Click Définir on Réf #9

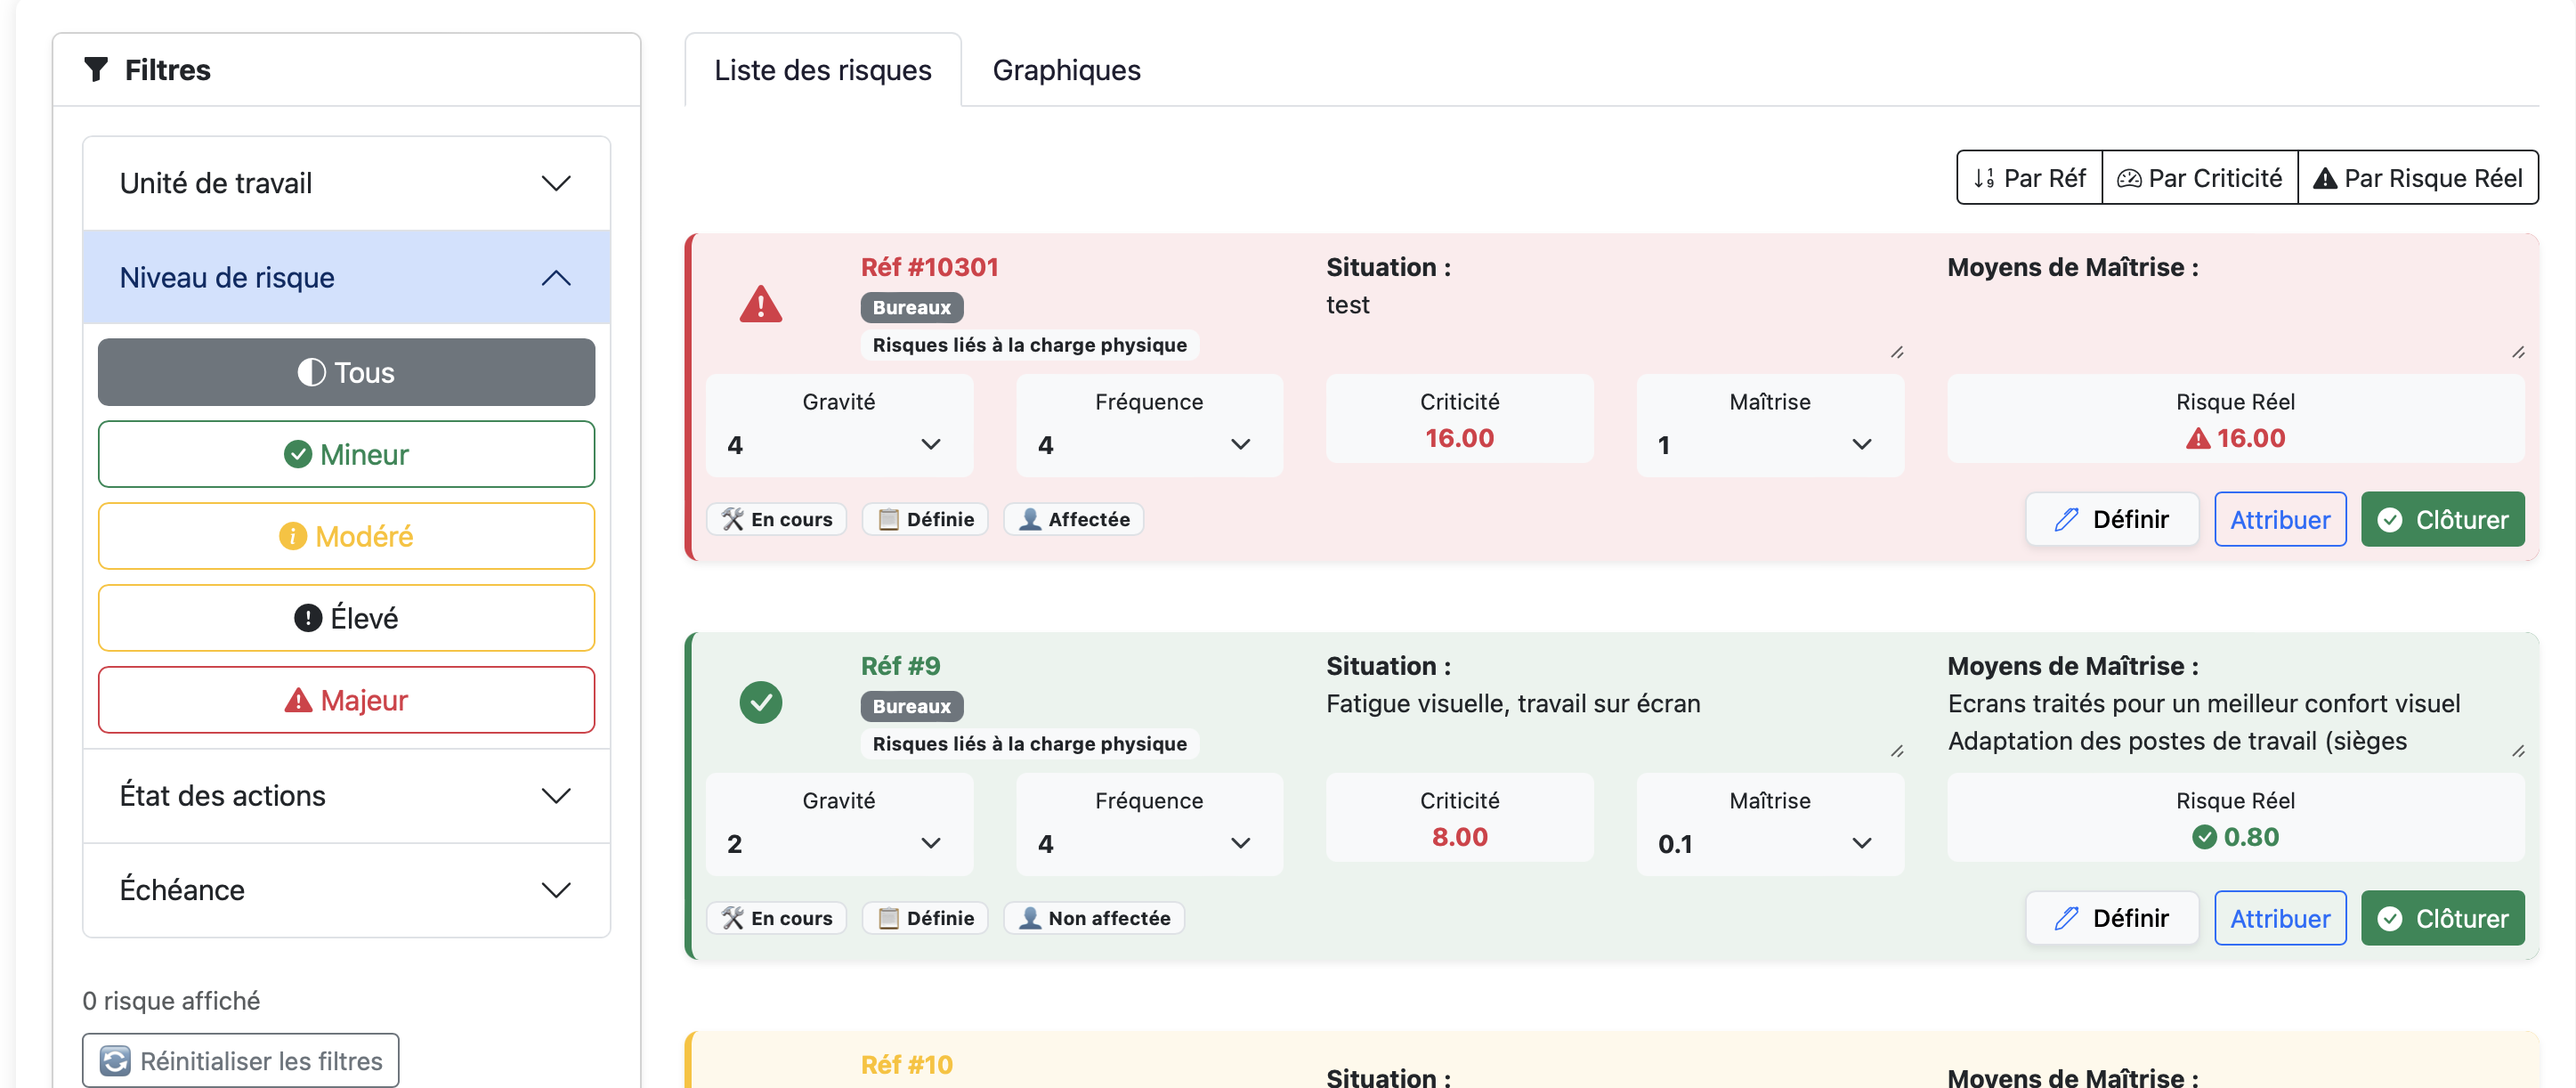(x=2112, y=918)
